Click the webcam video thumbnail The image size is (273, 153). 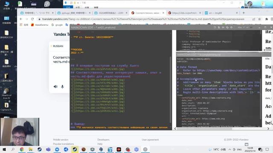(x=20, y=132)
